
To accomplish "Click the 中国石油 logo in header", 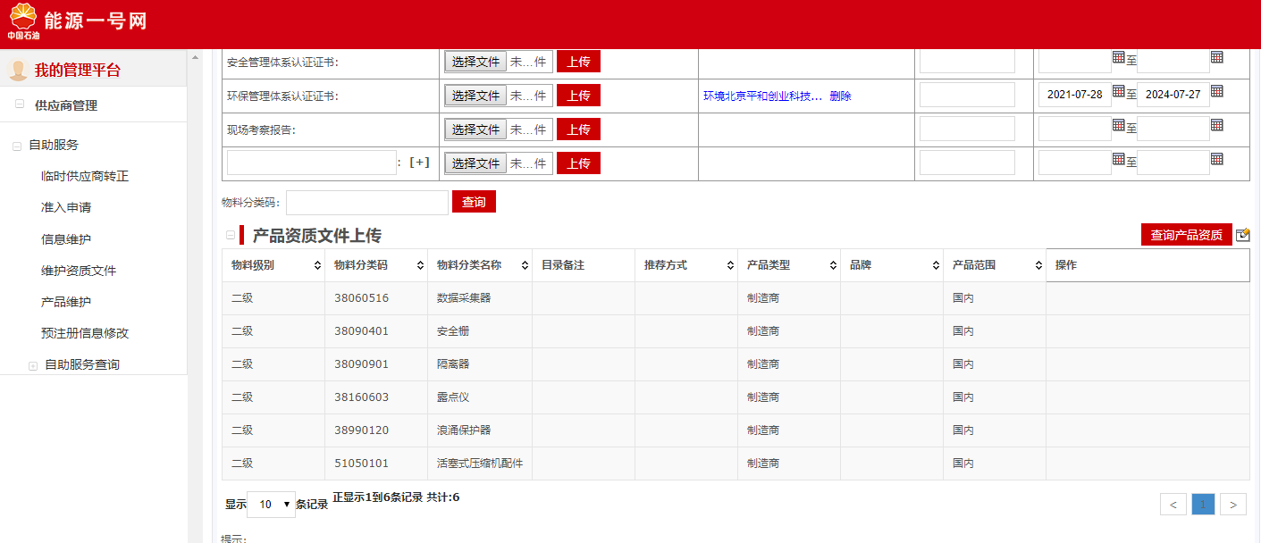I will coord(23,21).
